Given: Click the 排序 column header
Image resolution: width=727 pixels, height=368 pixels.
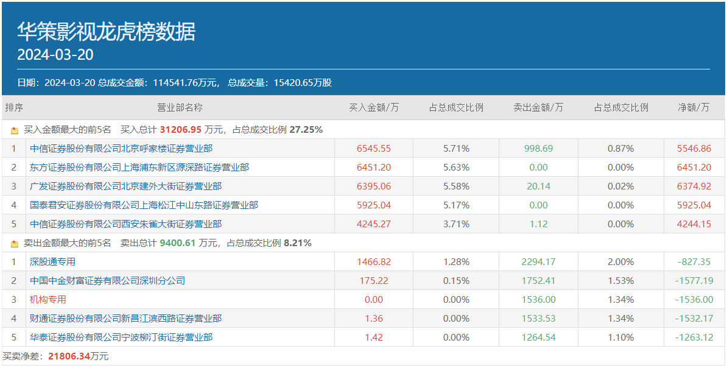Looking at the screenshot, I should 14,108.
